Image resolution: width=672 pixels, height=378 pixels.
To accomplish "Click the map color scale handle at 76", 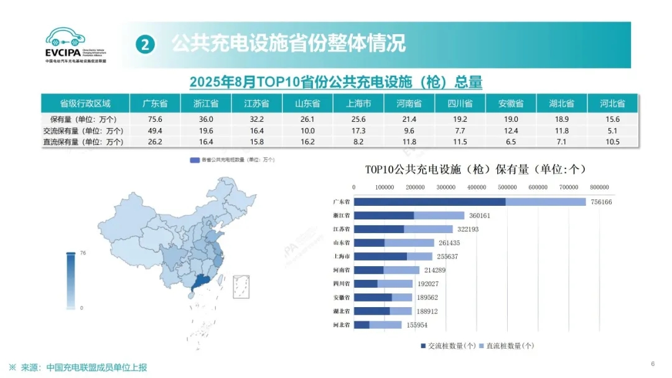I will [71, 253].
